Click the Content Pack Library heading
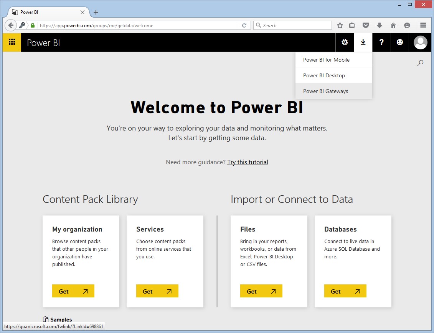Image resolution: width=434 pixels, height=333 pixels. [90, 199]
